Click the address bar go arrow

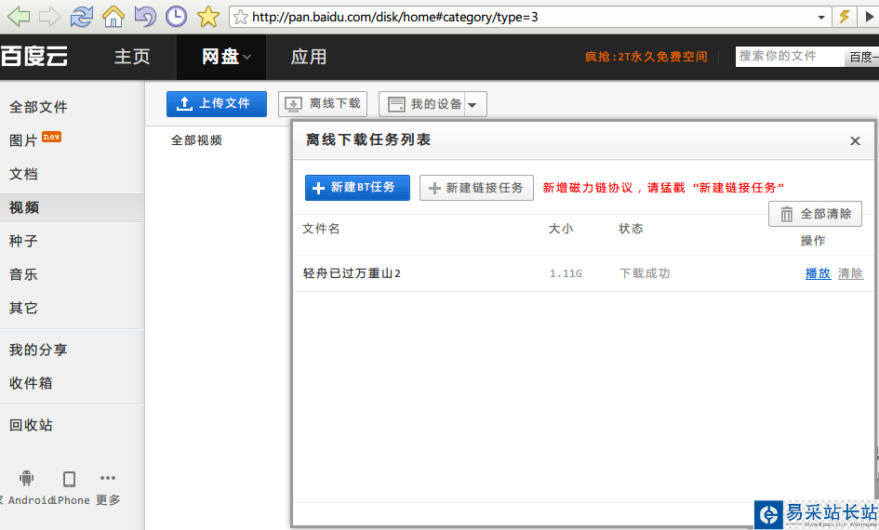coord(870,17)
